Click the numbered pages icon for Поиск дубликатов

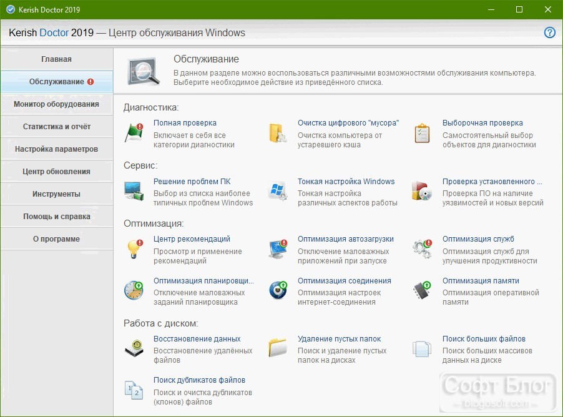click(134, 390)
